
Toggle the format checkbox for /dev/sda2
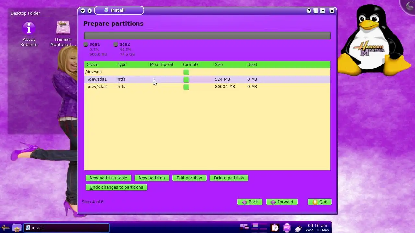point(186,87)
